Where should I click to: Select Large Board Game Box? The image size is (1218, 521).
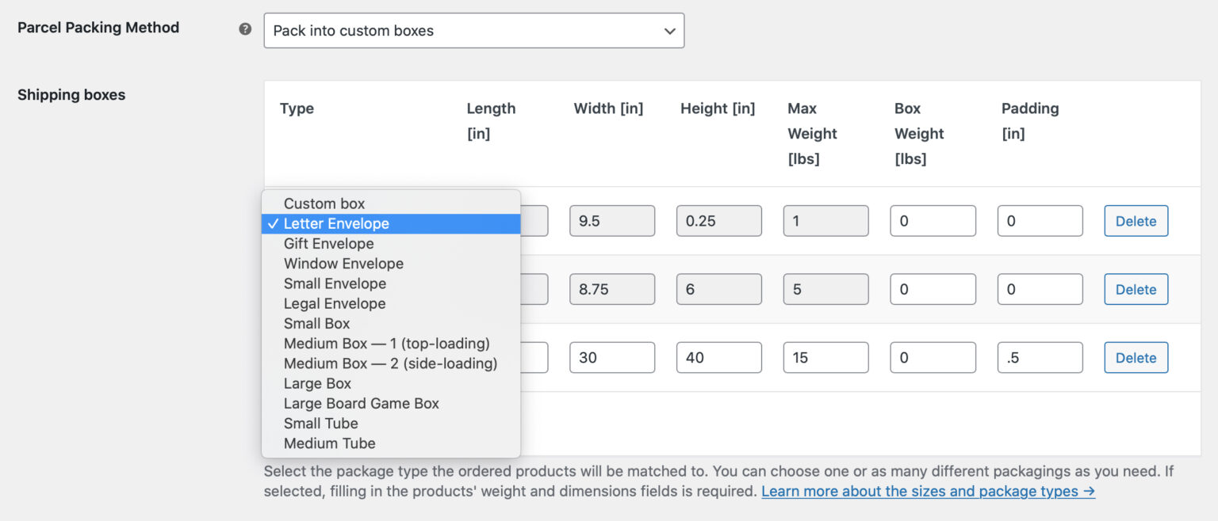pos(361,403)
